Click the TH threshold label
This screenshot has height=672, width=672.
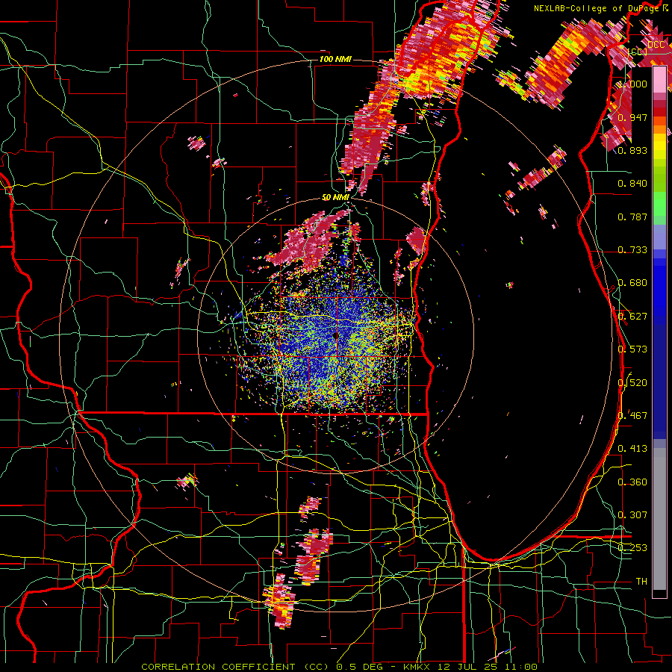pyautogui.click(x=641, y=582)
